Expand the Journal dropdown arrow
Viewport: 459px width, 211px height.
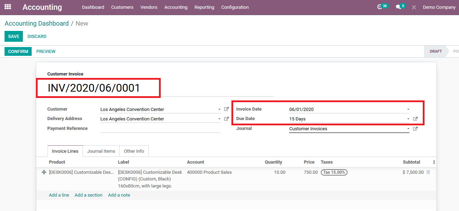pyautogui.click(x=408, y=129)
